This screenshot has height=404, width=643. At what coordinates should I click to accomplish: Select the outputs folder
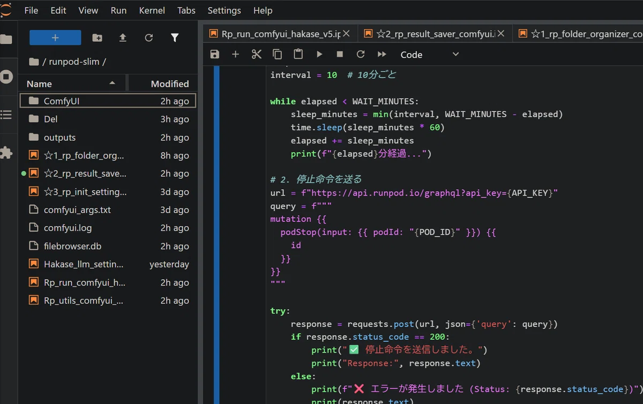(108, 137)
